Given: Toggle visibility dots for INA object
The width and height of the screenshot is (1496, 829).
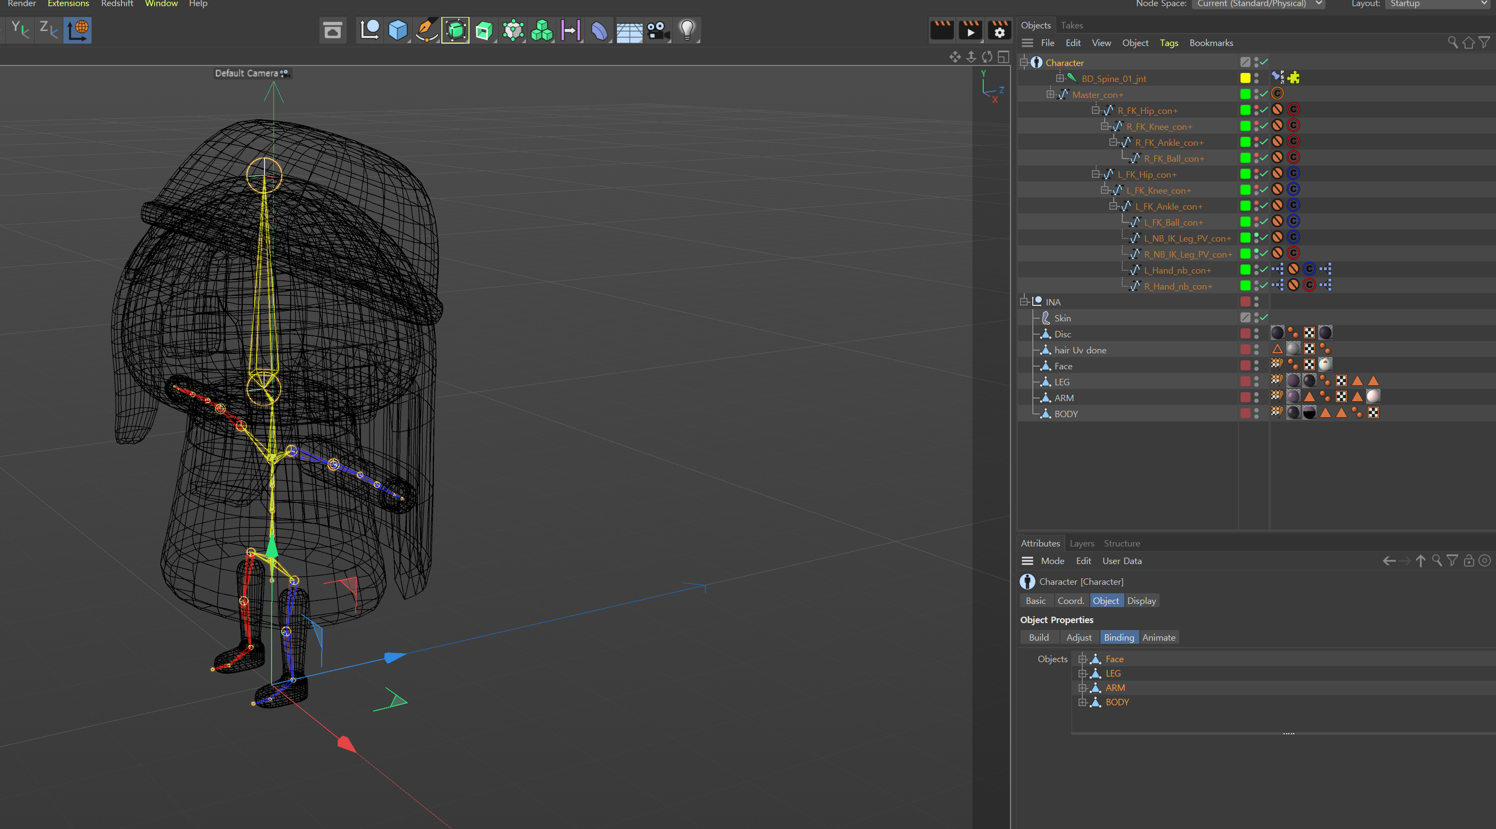Looking at the screenshot, I should [1257, 302].
